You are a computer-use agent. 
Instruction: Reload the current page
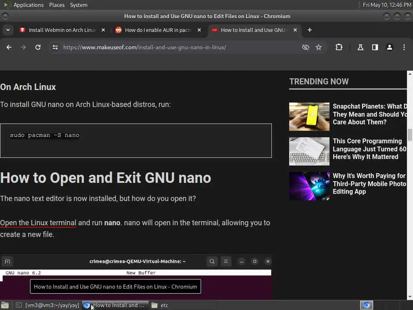(x=38, y=47)
